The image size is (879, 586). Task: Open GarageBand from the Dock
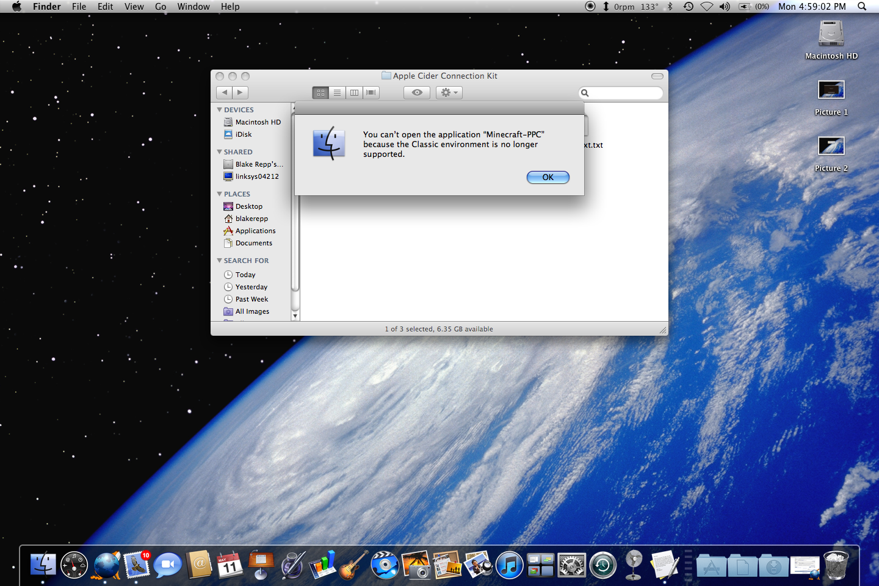tap(354, 565)
